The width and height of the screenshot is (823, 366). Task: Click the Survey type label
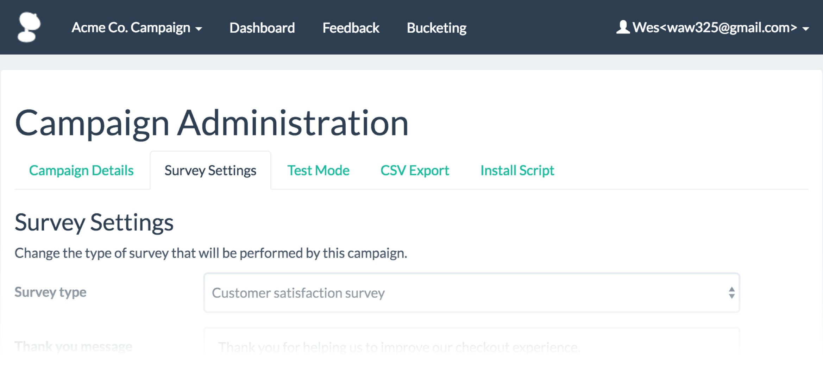pos(50,292)
